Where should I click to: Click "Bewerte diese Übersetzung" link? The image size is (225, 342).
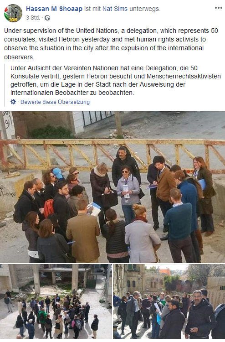pos(55,102)
